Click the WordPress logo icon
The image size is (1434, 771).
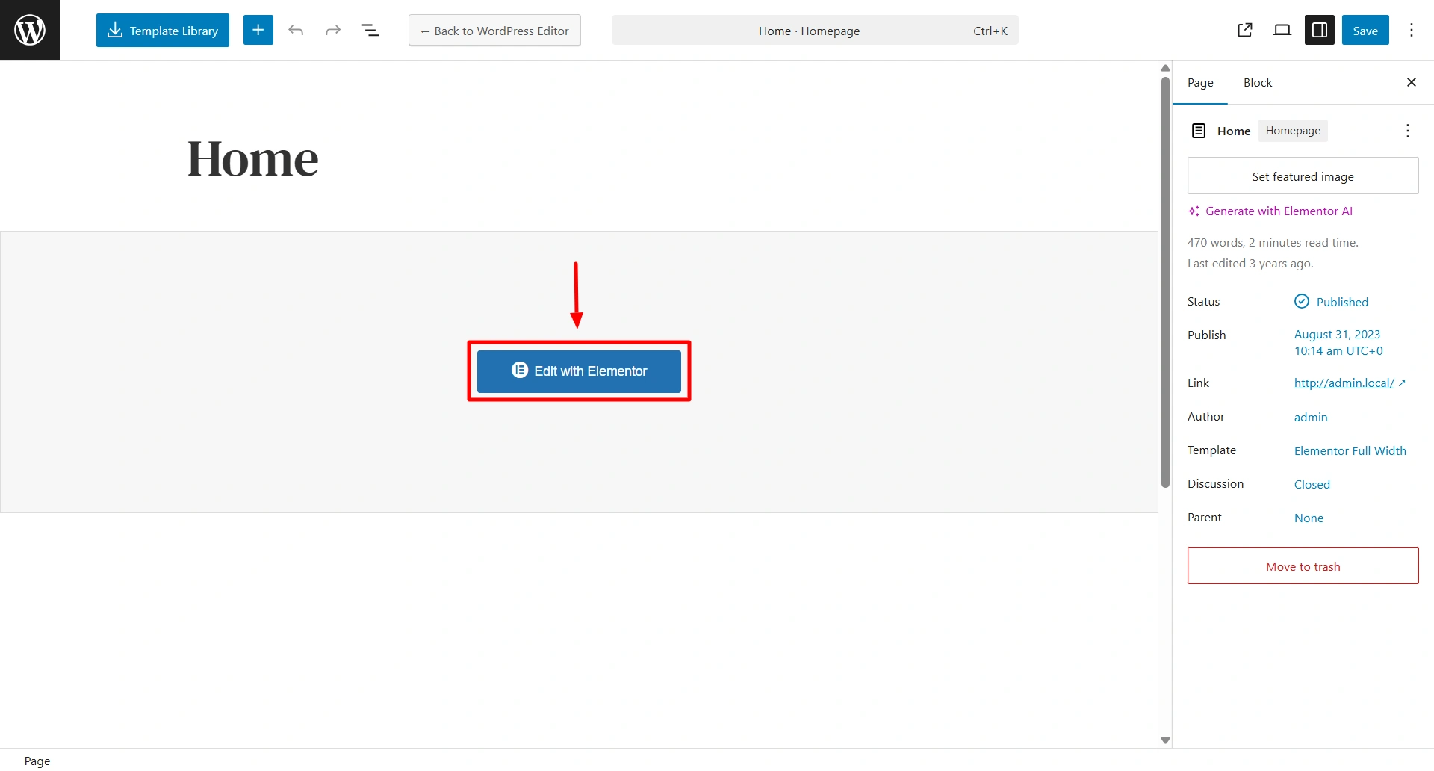pyautogui.click(x=30, y=30)
